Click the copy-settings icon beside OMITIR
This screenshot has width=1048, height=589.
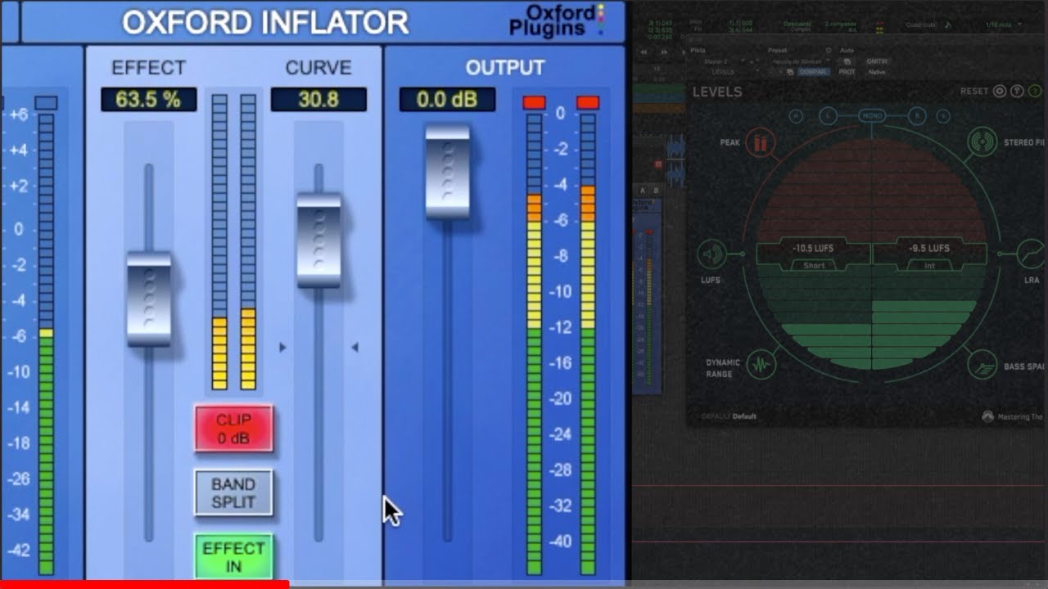point(847,61)
